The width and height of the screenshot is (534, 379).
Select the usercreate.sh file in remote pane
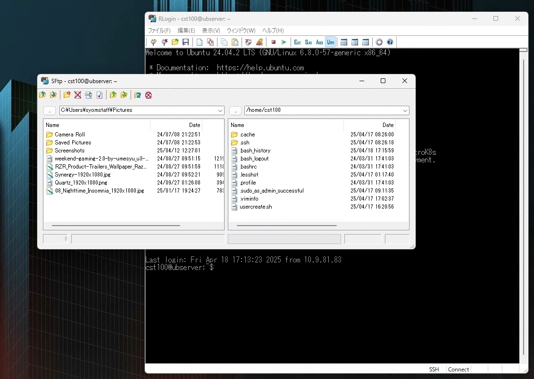[255, 207]
